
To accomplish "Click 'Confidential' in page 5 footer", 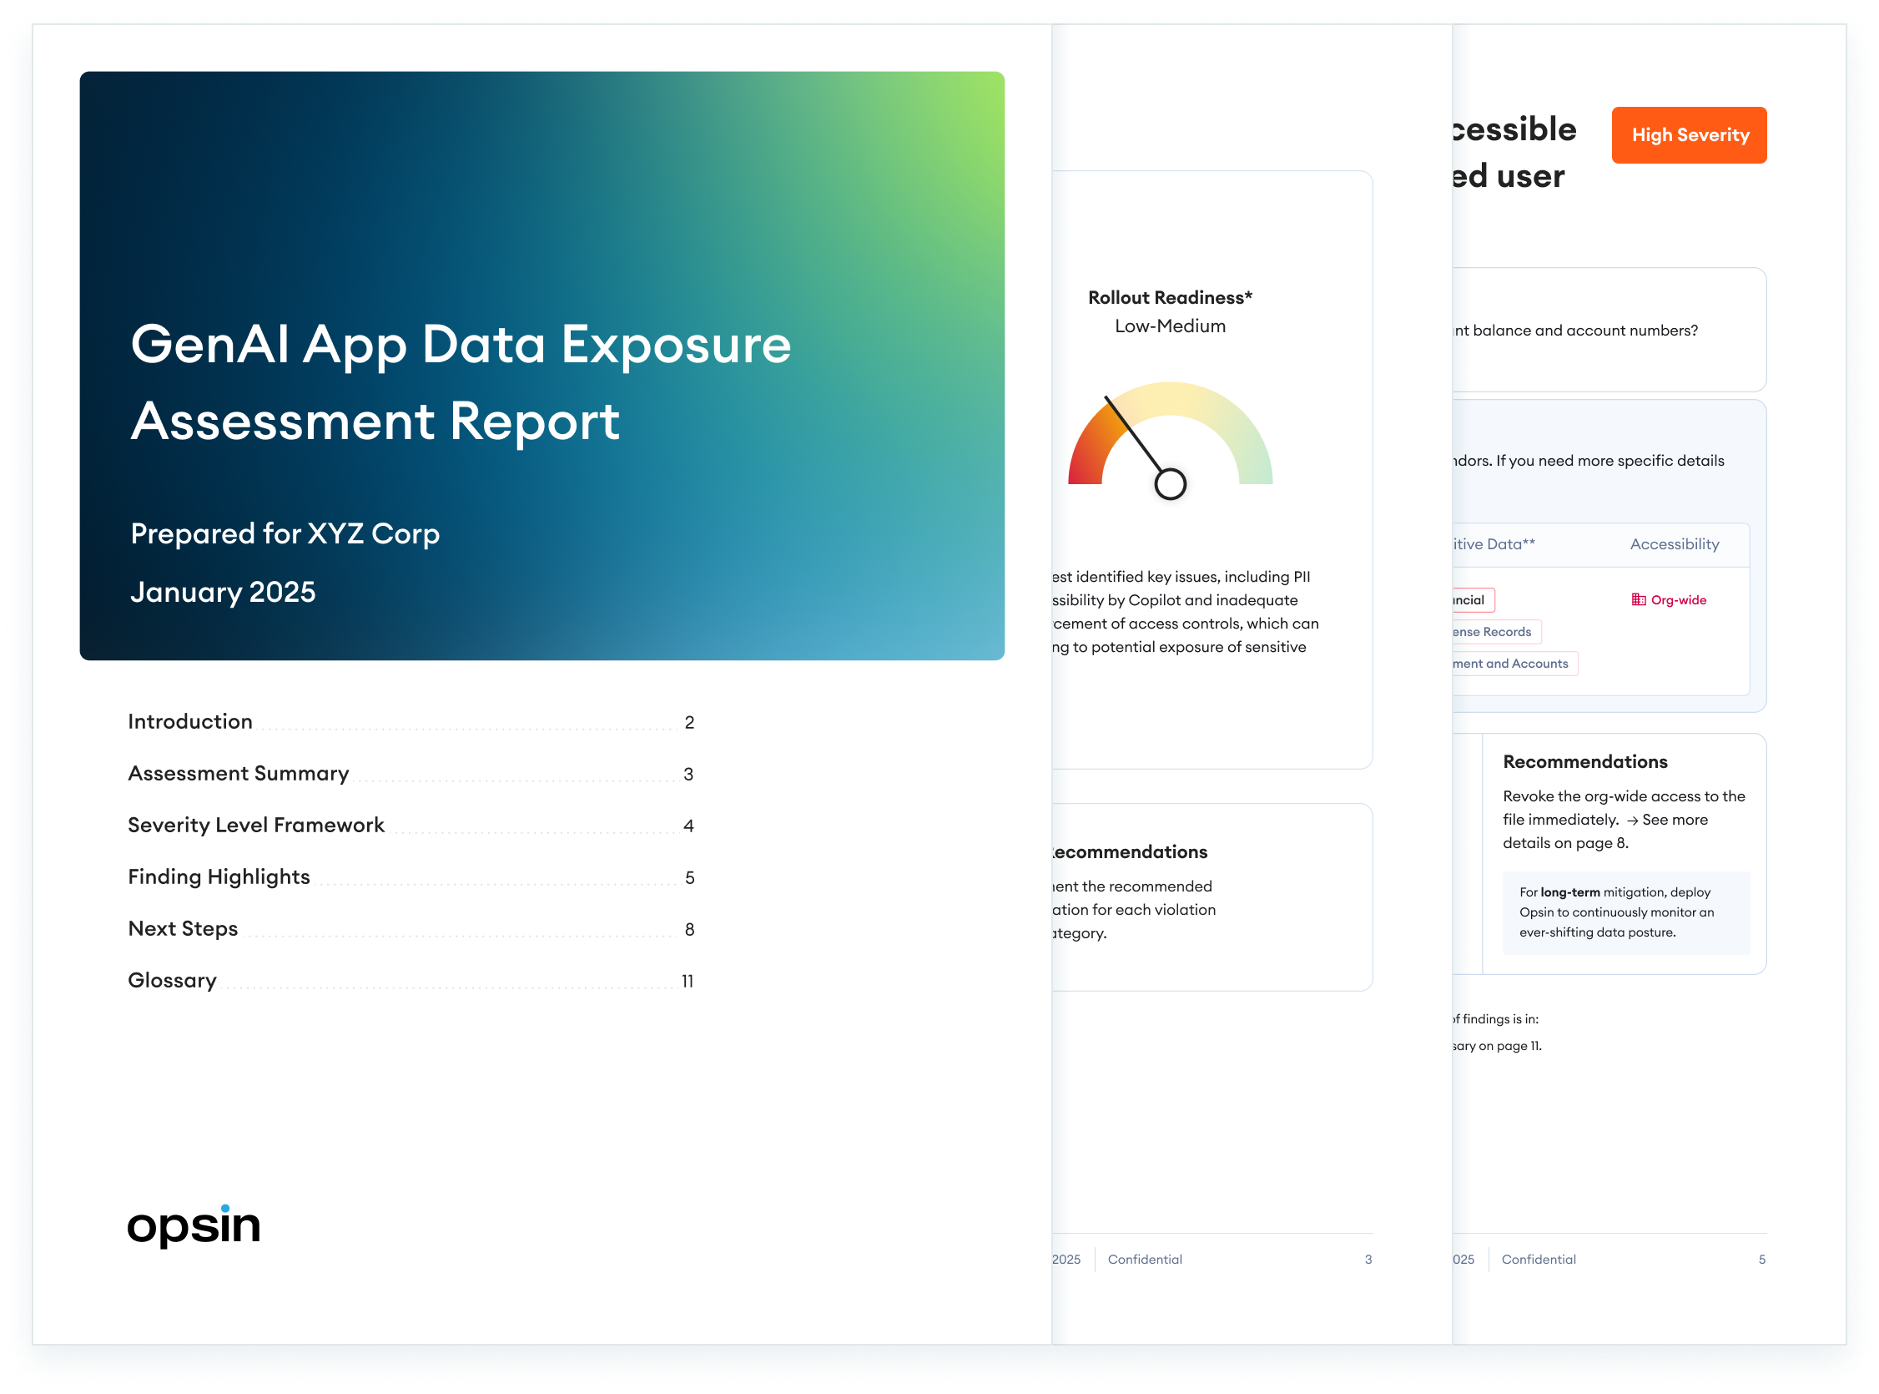I will pos(1539,1260).
